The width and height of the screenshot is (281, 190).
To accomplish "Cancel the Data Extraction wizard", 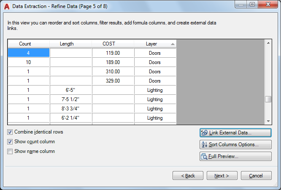I will click(256, 176).
